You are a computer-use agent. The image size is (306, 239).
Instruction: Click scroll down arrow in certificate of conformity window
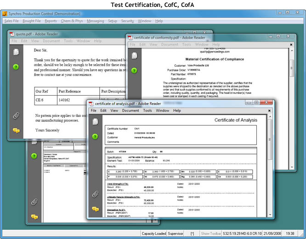pos(292,167)
